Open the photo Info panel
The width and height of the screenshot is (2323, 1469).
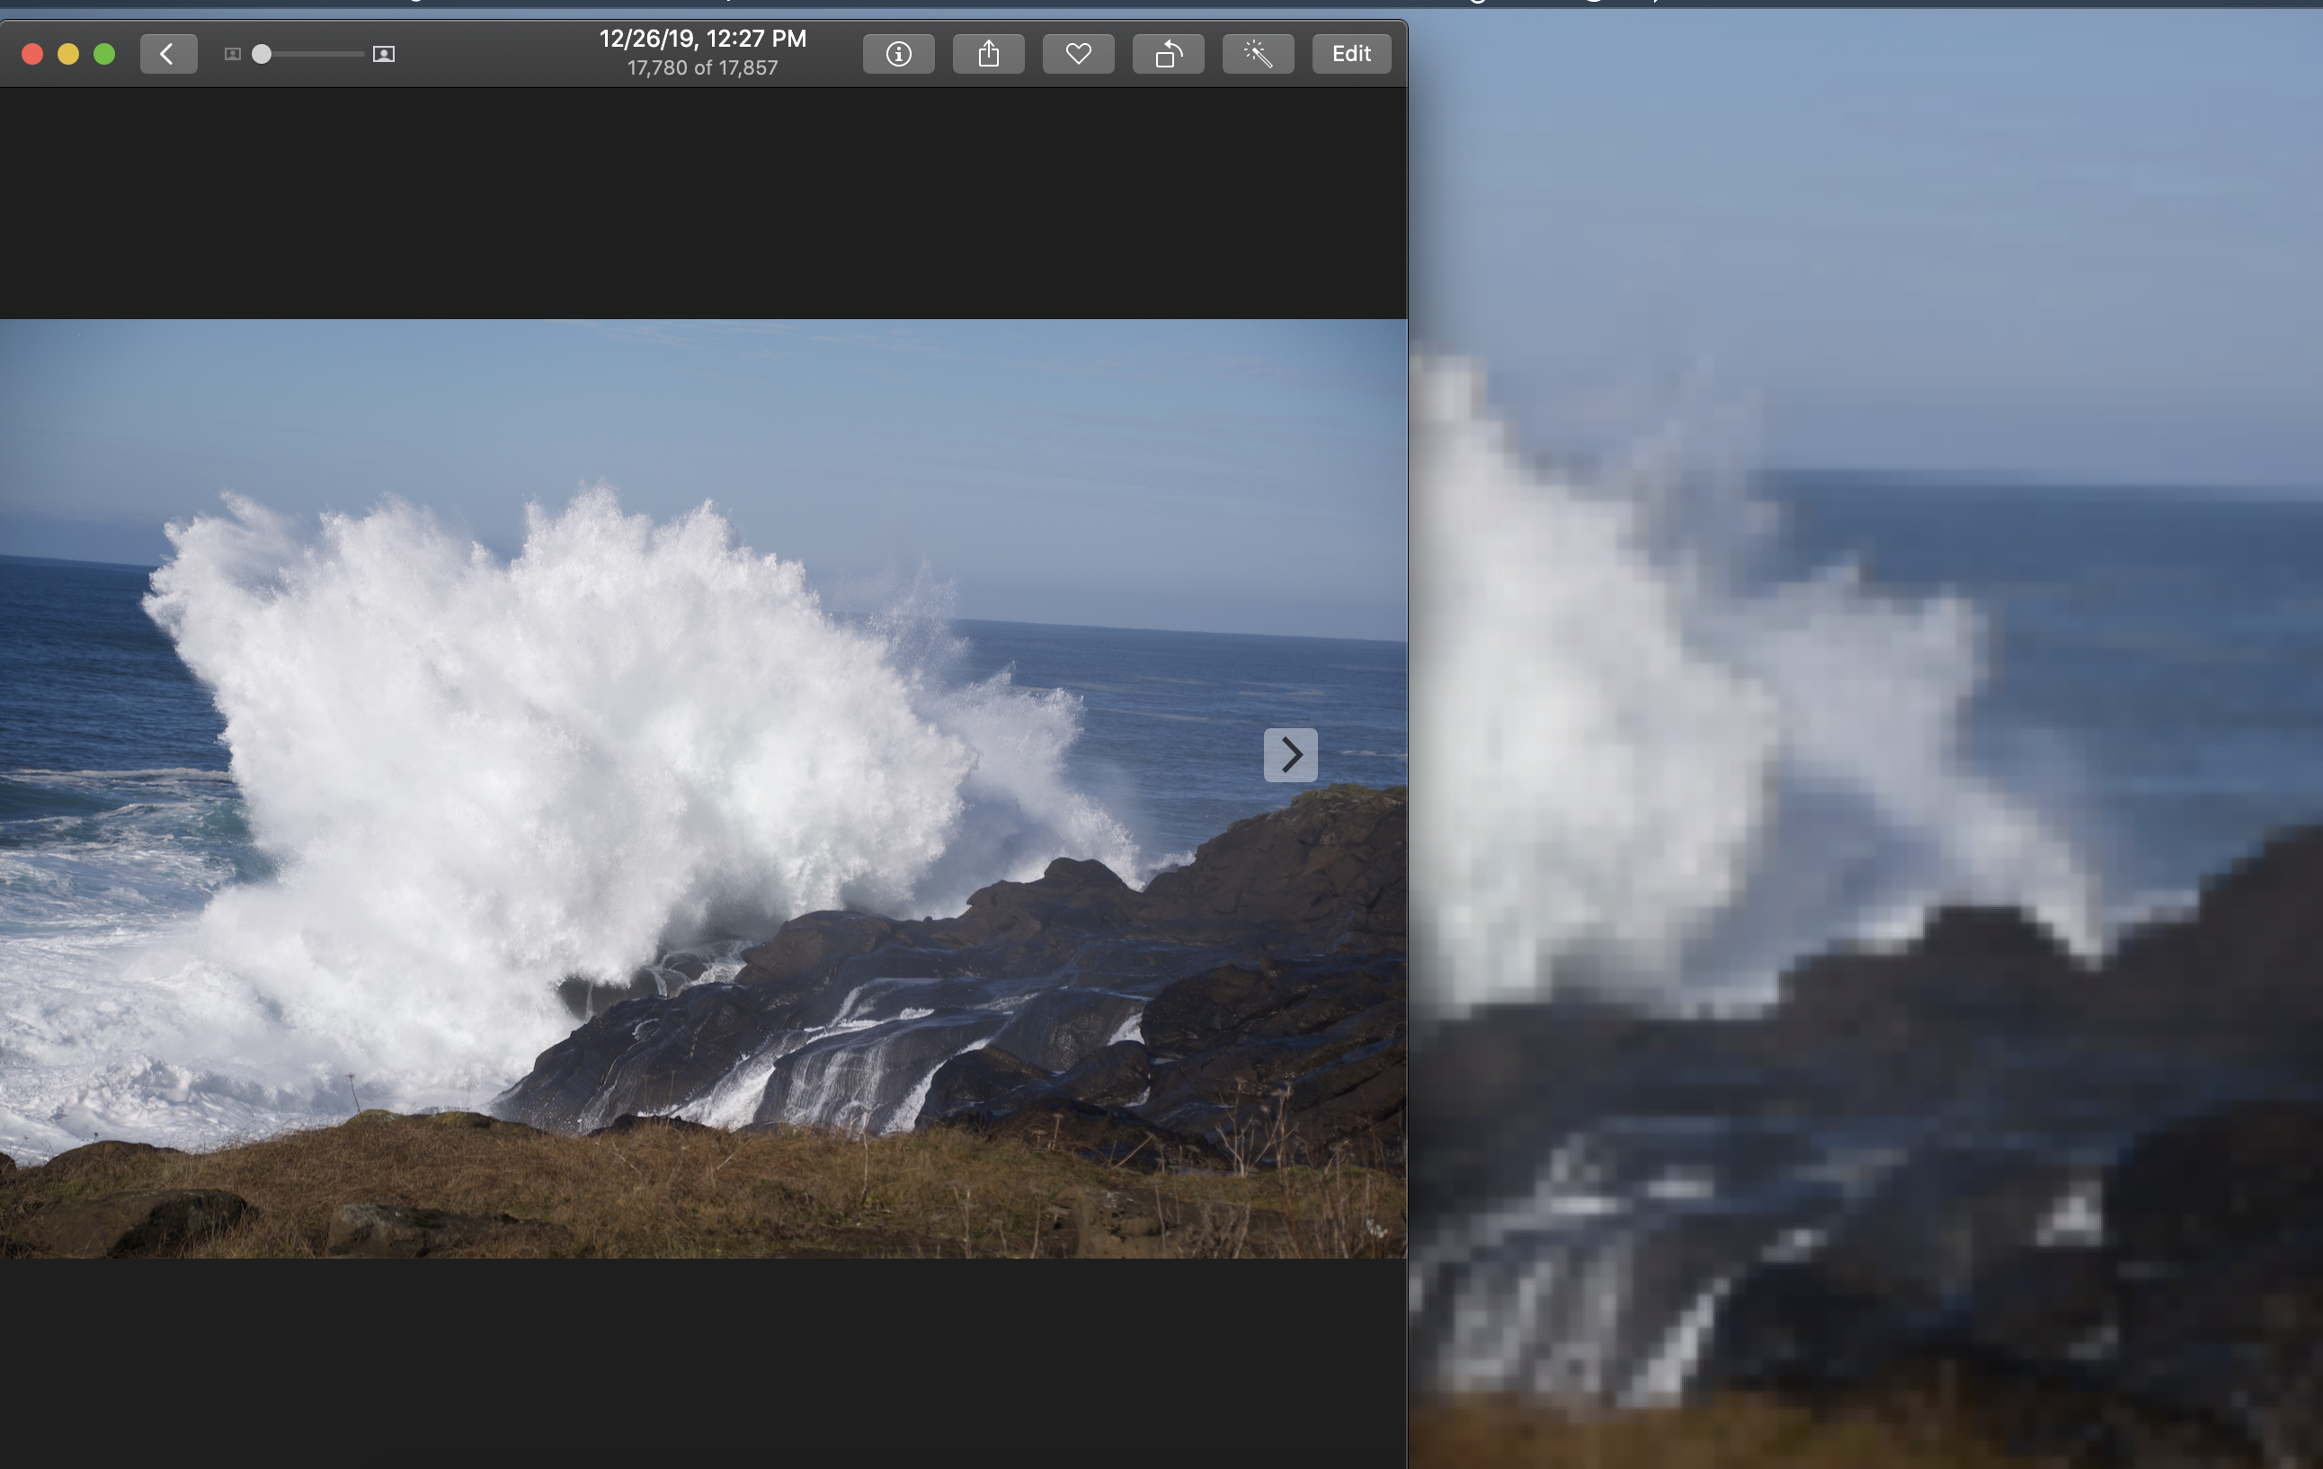coord(898,54)
